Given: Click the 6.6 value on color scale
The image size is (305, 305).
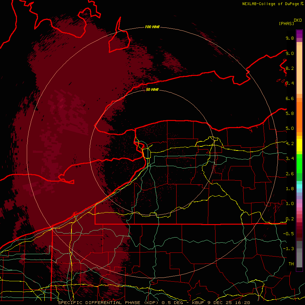Looking at the screenshot, I should [290, 98].
